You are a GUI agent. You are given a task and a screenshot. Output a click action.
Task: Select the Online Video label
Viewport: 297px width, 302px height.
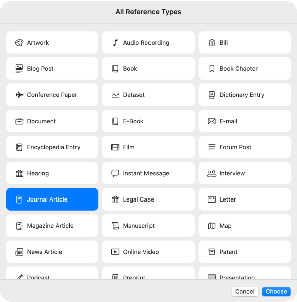tap(141, 252)
